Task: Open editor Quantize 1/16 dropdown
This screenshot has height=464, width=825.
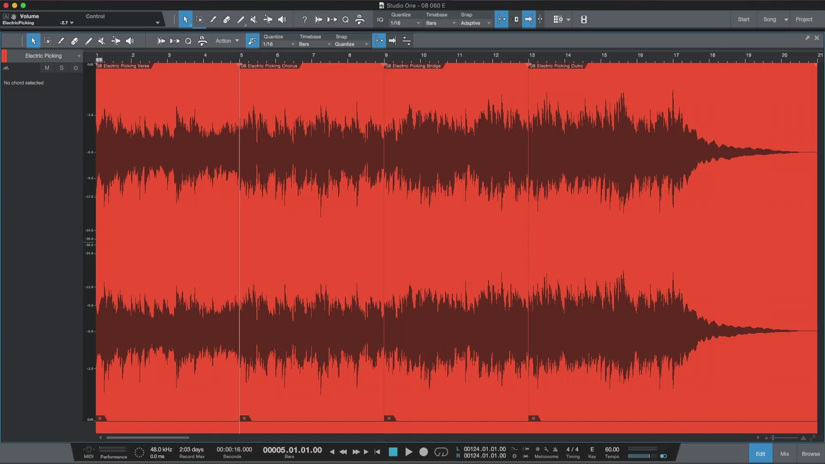Action: coord(278,44)
